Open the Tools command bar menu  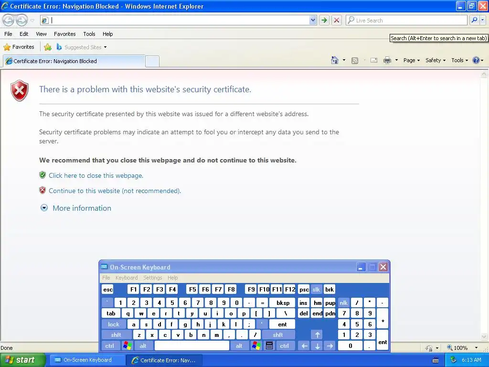[x=459, y=60]
